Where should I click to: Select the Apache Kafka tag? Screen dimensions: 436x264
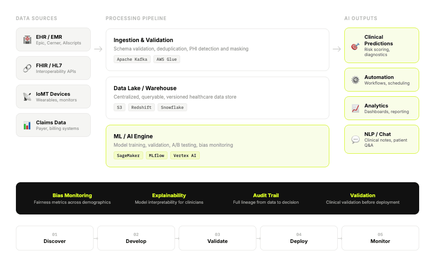(132, 59)
